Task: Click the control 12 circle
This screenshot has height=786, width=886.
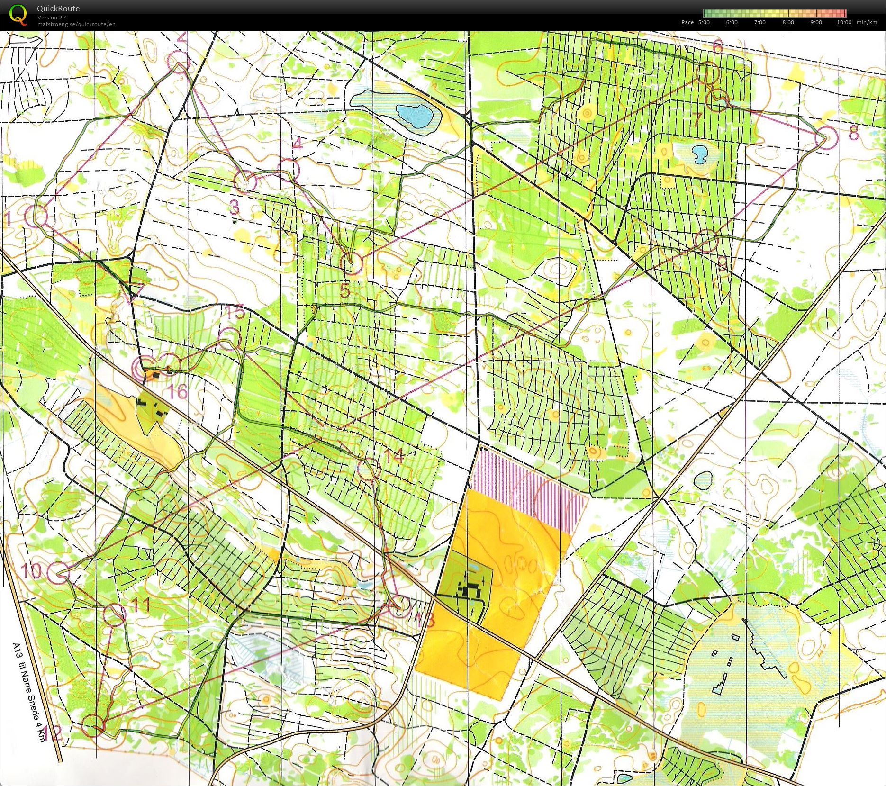Action: [x=93, y=725]
